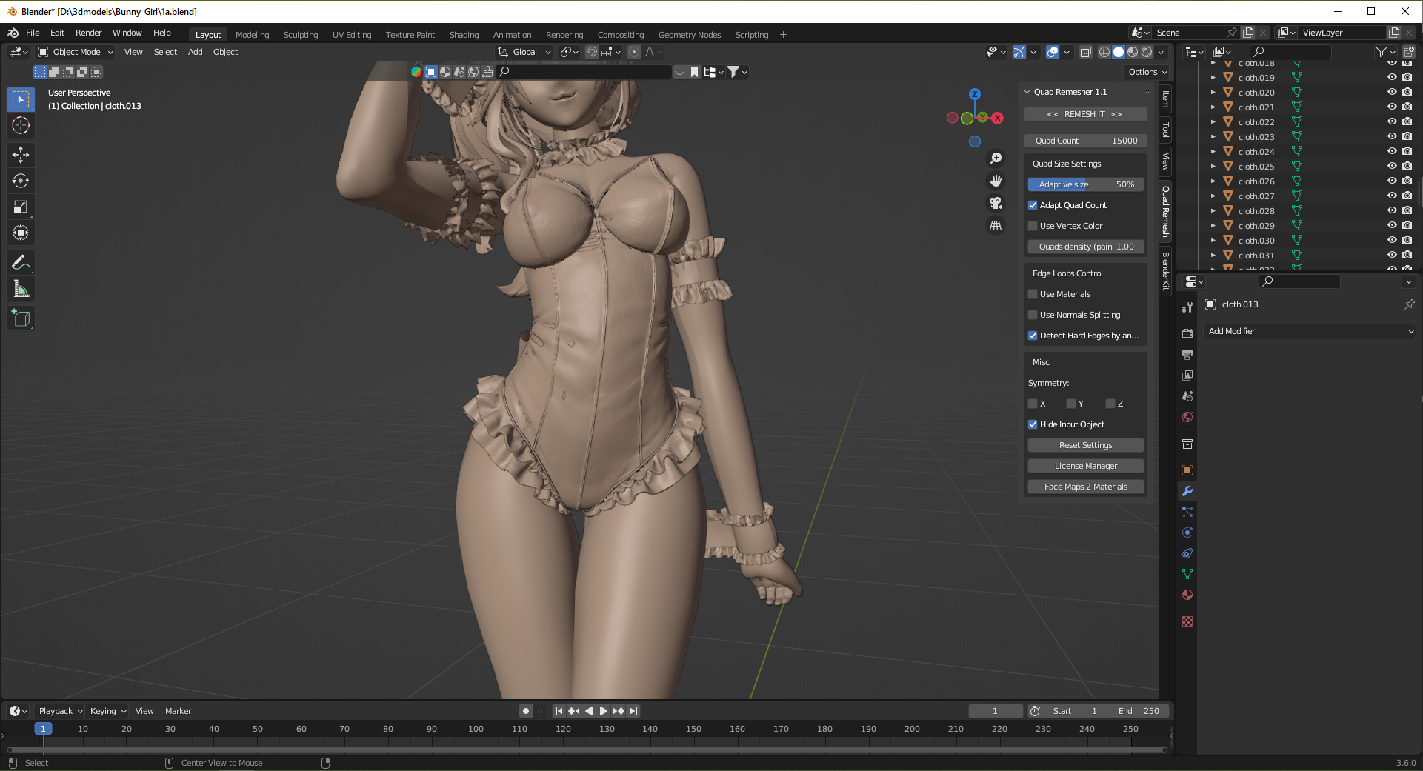Activate the Annotate pencil tool
This screenshot has height=771, width=1423.
[21, 262]
